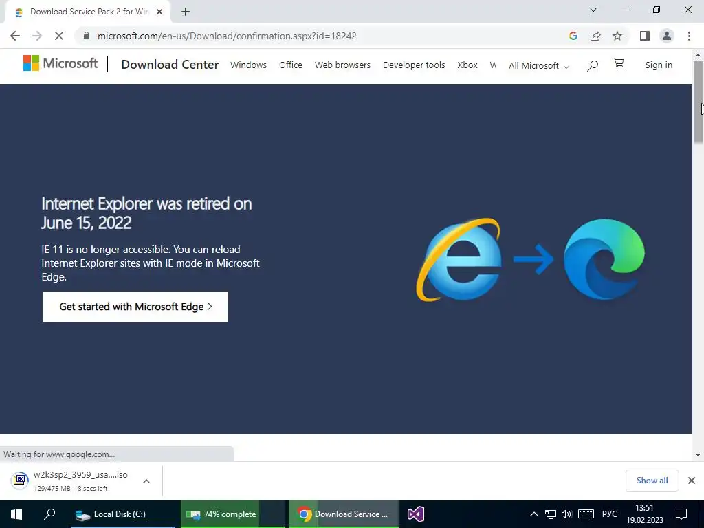Click the address bar URL
The image size is (704, 528).
coord(227,36)
